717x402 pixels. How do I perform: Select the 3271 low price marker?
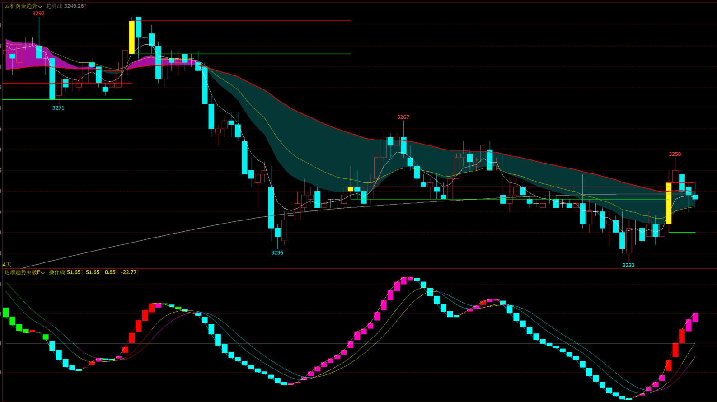pyautogui.click(x=58, y=108)
